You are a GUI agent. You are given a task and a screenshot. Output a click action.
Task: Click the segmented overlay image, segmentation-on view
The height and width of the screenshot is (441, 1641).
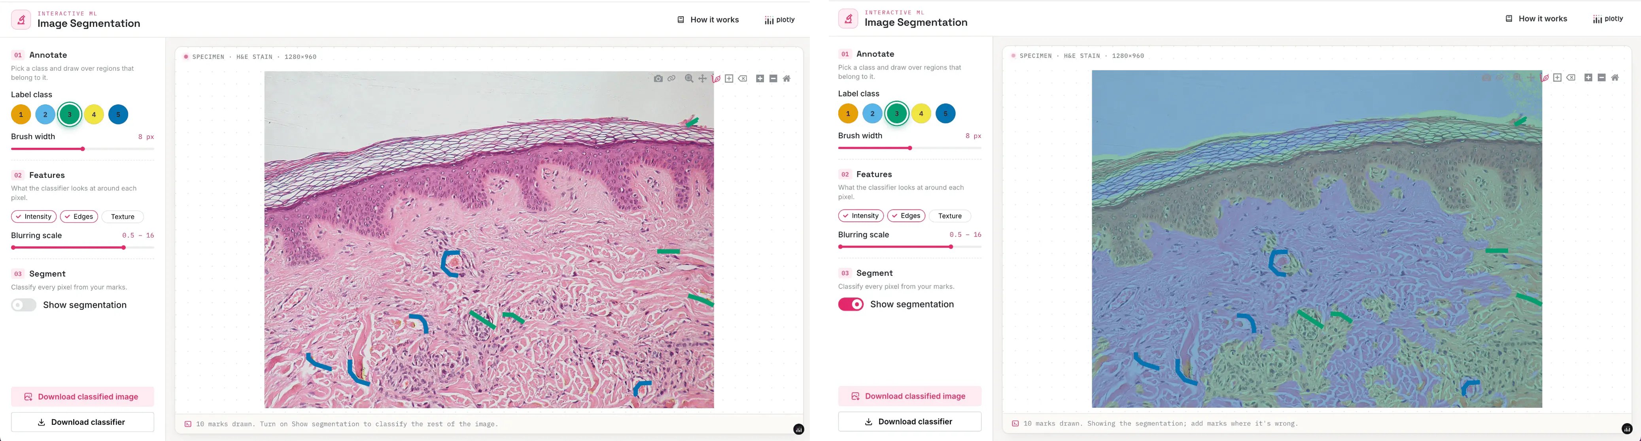click(1317, 239)
